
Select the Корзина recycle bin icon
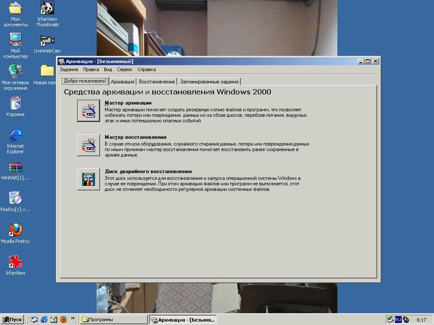tap(16, 106)
